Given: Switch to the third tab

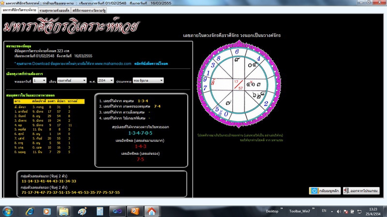Looking at the screenshot, I should tap(89, 11).
